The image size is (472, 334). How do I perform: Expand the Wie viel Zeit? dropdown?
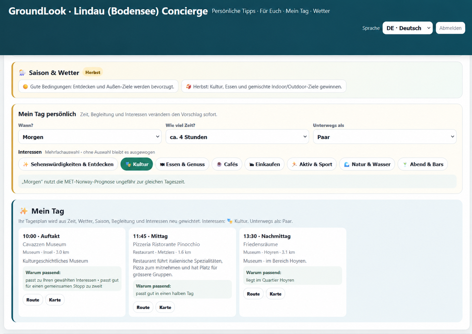tap(237, 137)
